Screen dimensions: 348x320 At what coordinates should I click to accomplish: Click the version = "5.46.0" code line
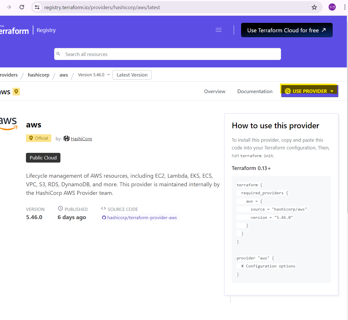[272, 218]
